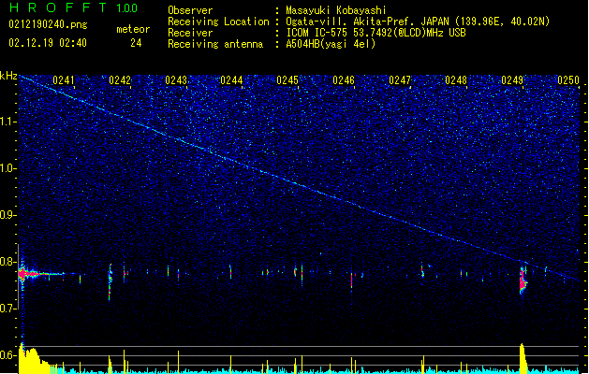The height and width of the screenshot is (374, 589).
Task: Click the 0246 time marker
Action: (344, 79)
